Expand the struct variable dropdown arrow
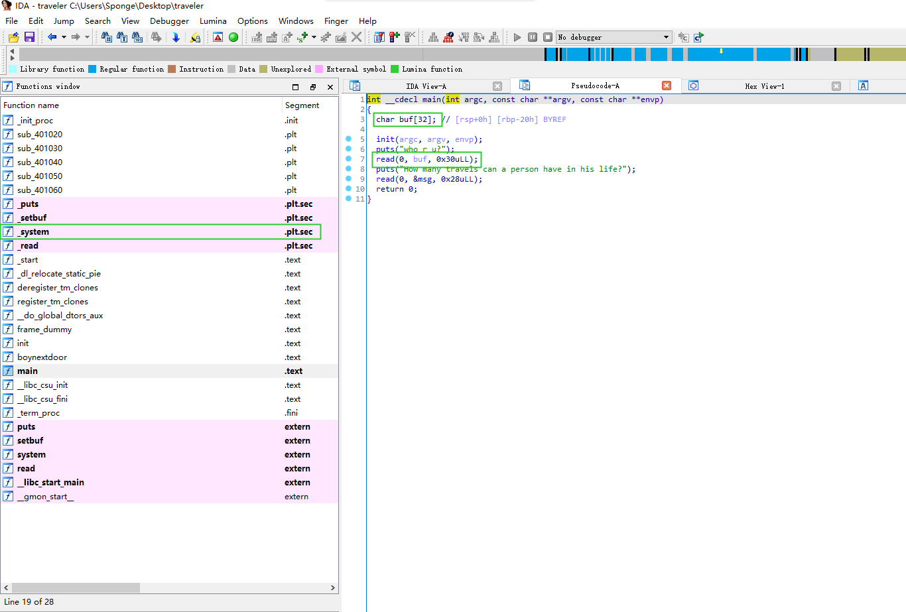Viewport: 906px width, 612px height. 314,37
